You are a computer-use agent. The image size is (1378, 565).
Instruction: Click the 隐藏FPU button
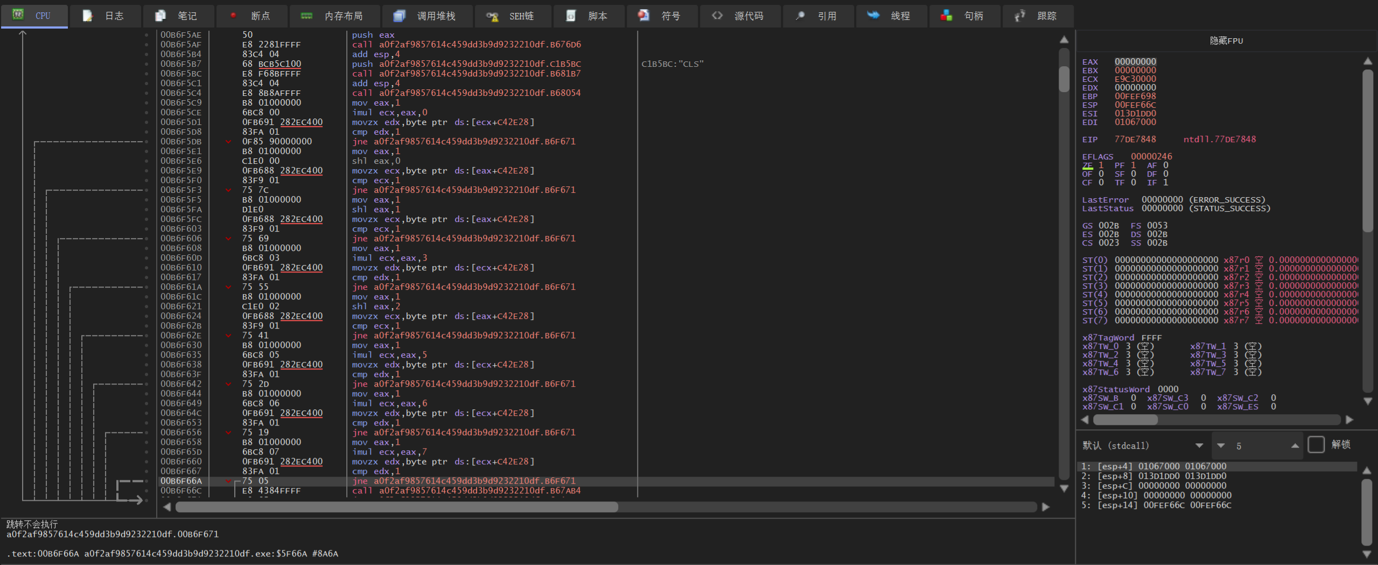click(x=1226, y=41)
